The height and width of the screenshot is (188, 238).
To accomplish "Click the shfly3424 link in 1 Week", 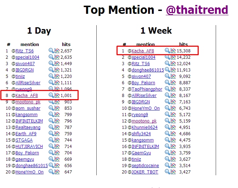I will (141, 134).
